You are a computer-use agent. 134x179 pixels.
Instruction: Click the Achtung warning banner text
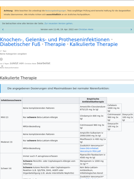67,13
